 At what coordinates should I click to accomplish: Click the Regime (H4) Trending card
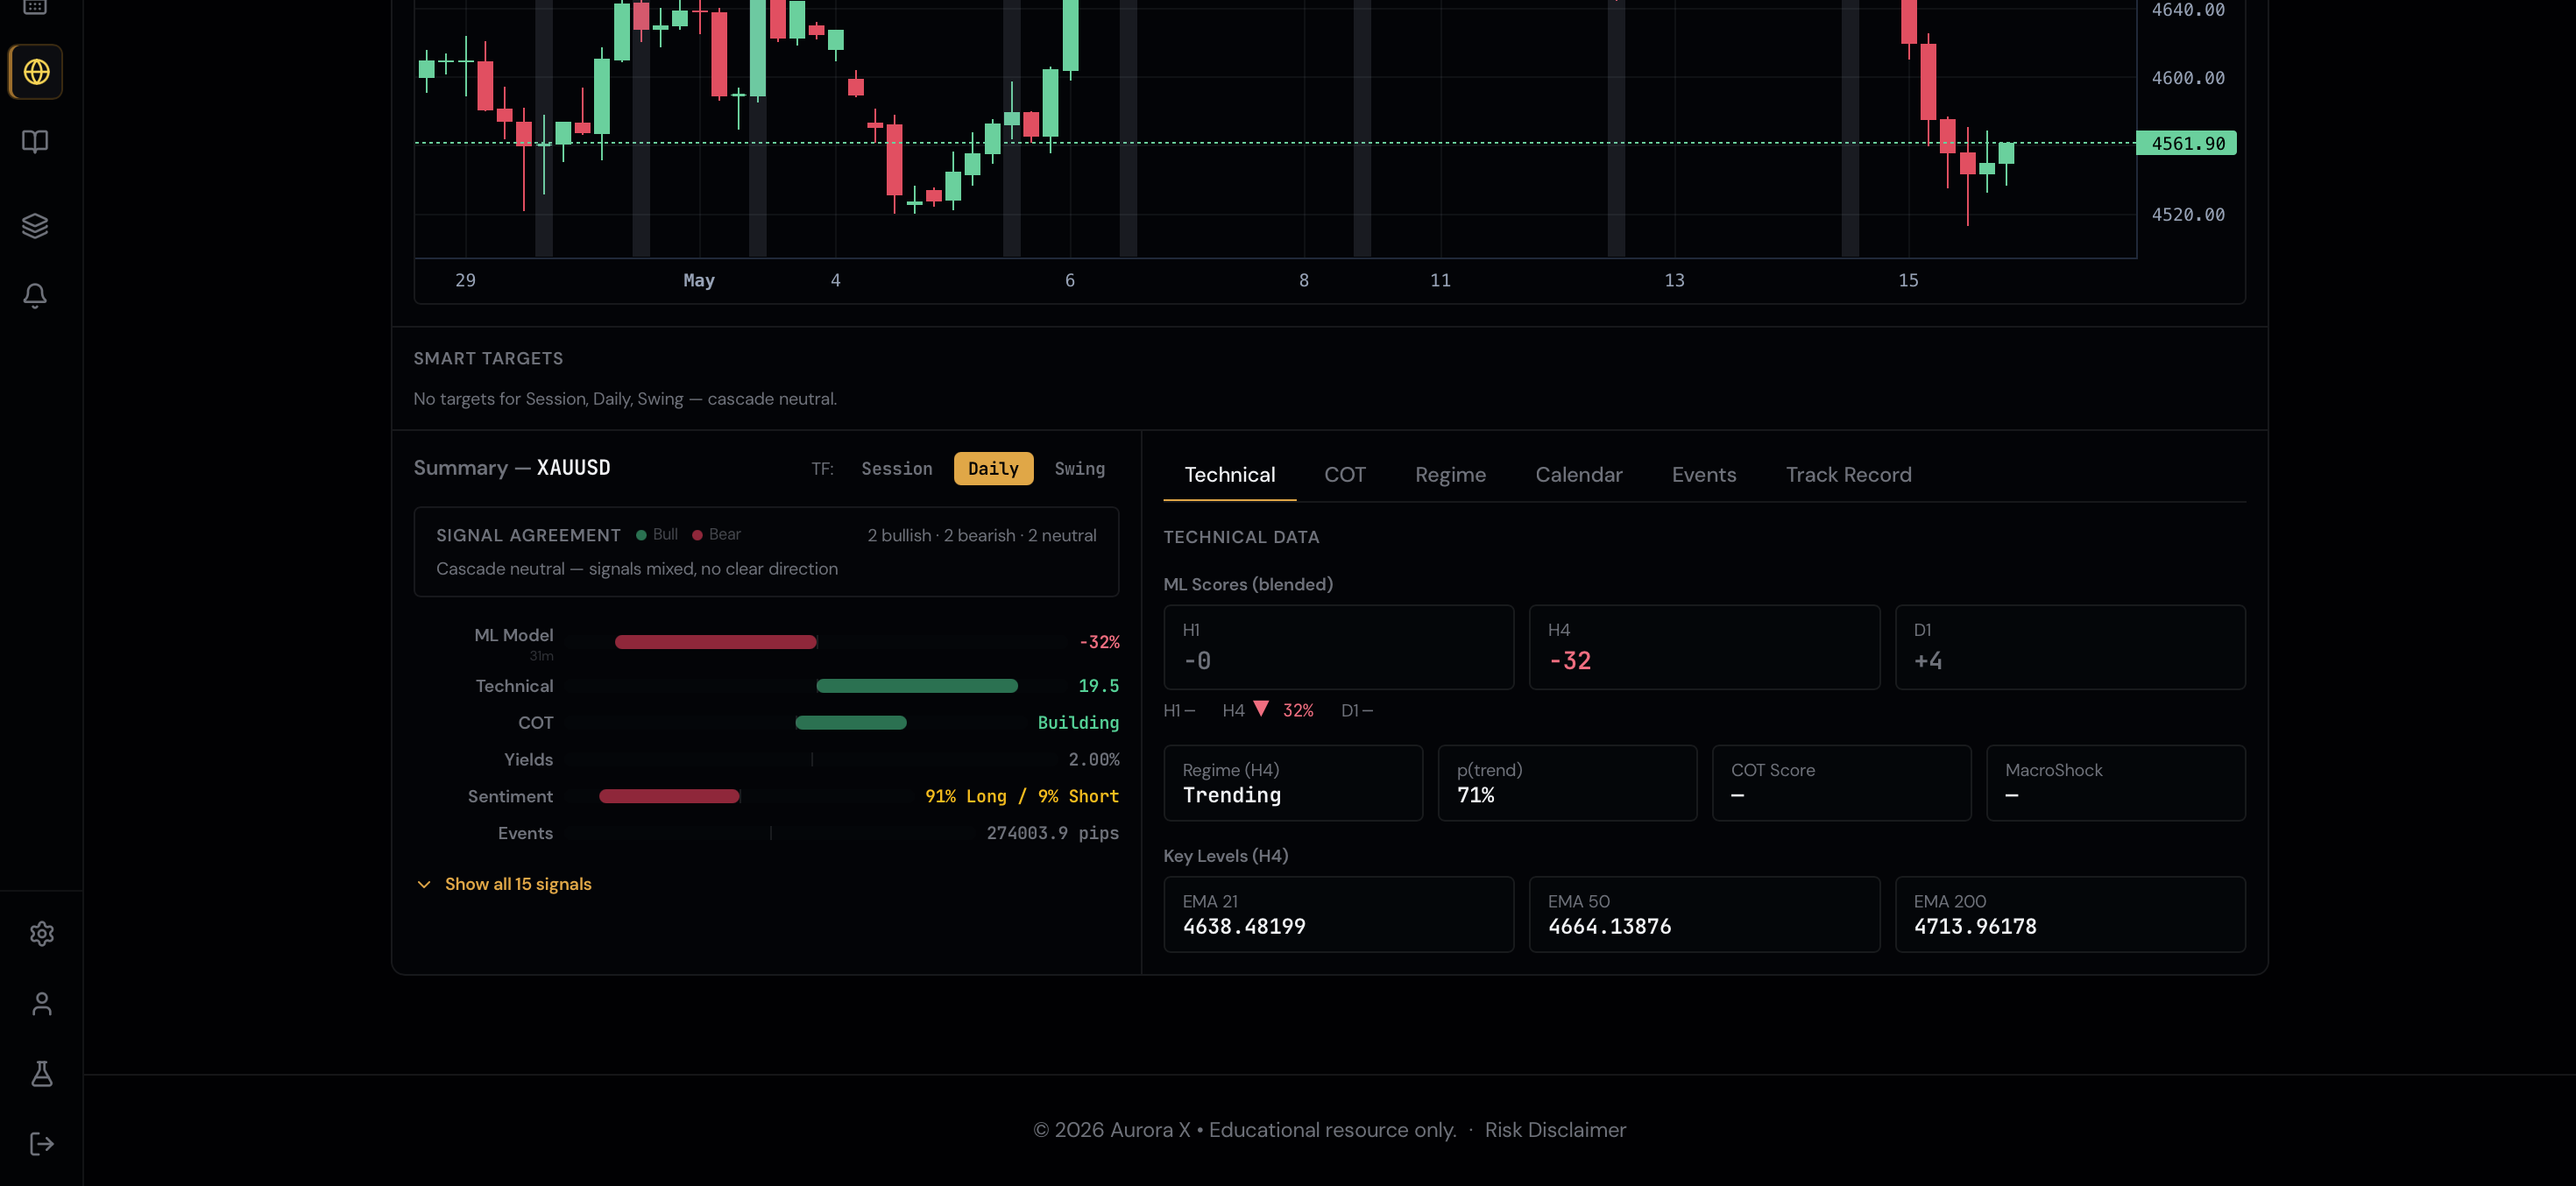click(1293, 783)
